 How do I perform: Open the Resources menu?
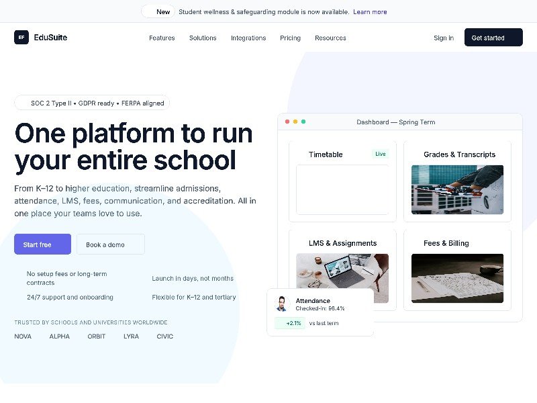tap(330, 38)
